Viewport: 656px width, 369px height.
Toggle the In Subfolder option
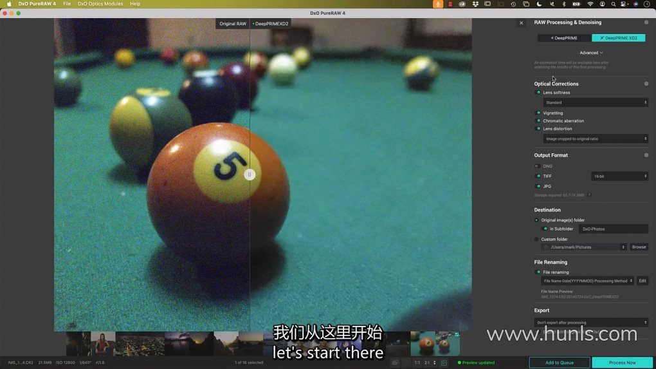click(x=545, y=229)
